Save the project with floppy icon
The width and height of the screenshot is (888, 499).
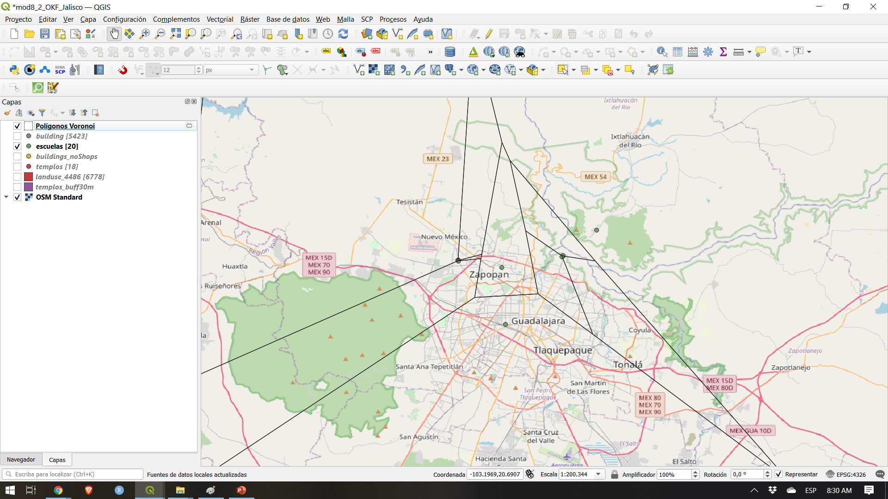pos(45,34)
